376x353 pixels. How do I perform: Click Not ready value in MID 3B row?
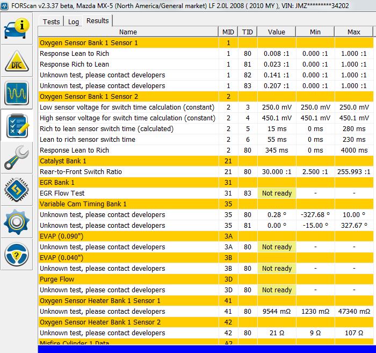(x=277, y=268)
